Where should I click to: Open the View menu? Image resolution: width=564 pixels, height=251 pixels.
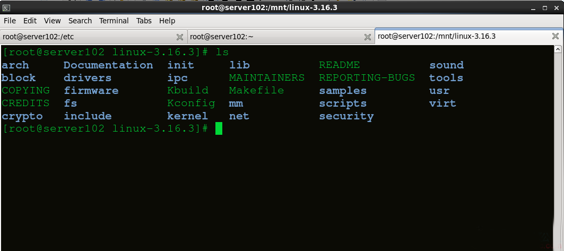point(53,21)
